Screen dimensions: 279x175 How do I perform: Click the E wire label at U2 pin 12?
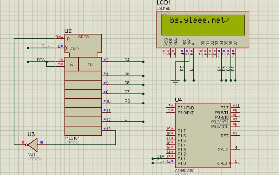126,120
